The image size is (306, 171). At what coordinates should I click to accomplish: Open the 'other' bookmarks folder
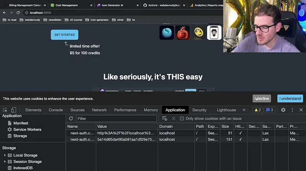118,20
